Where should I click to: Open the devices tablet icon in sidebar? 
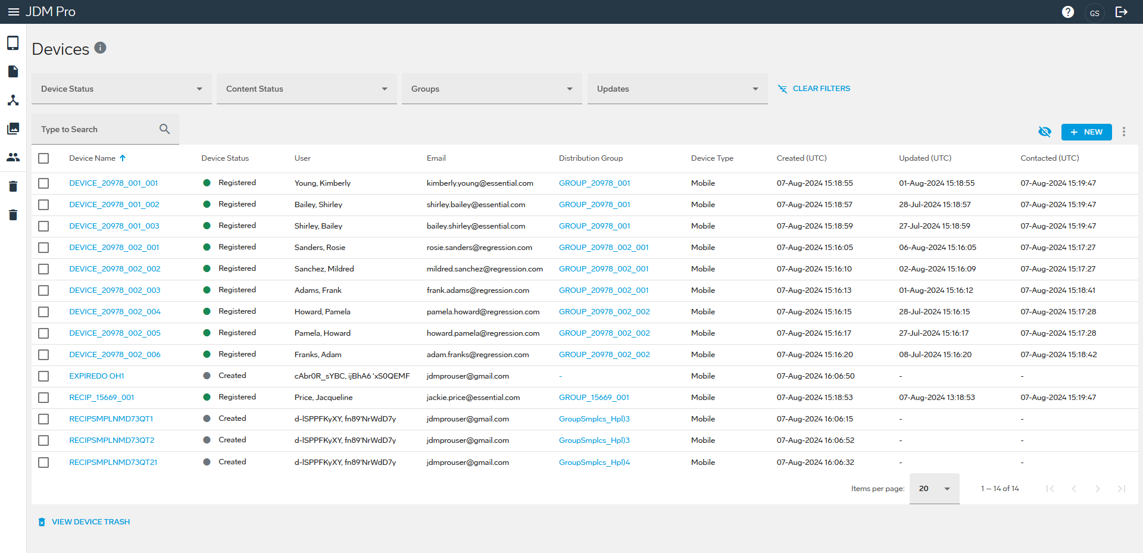[x=13, y=43]
